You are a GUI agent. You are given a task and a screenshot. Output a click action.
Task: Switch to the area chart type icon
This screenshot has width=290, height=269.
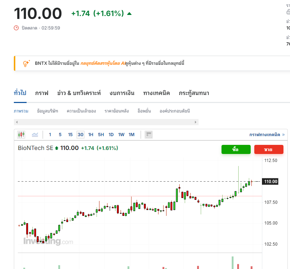(35, 135)
